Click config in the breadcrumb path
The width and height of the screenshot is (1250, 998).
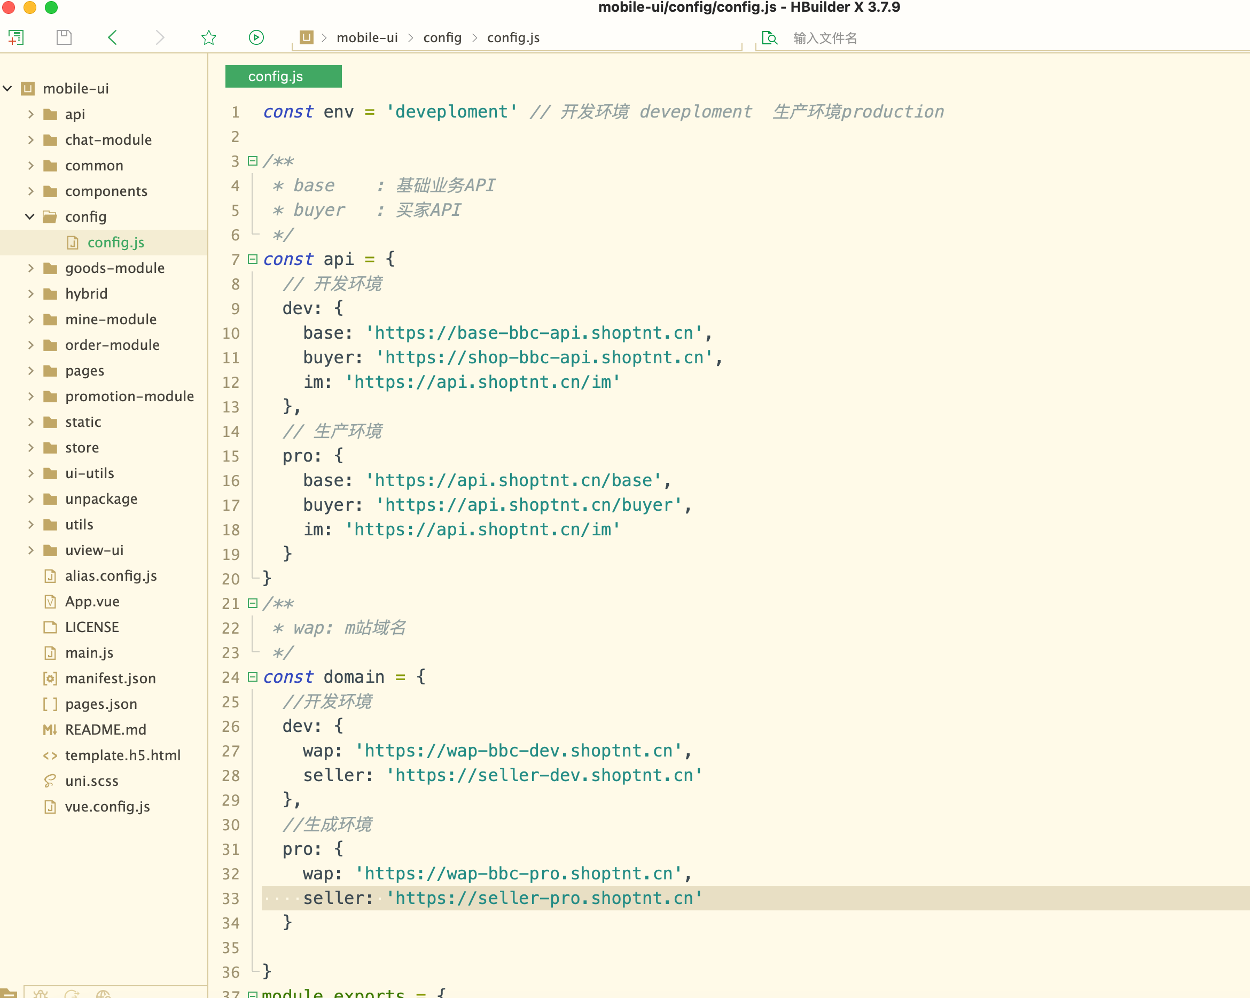(x=442, y=38)
